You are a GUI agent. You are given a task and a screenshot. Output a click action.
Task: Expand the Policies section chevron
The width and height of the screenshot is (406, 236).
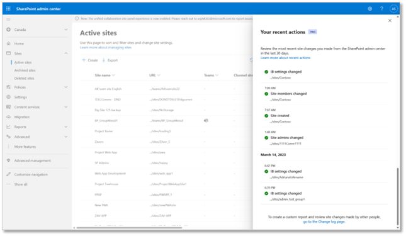pos(65,87)
